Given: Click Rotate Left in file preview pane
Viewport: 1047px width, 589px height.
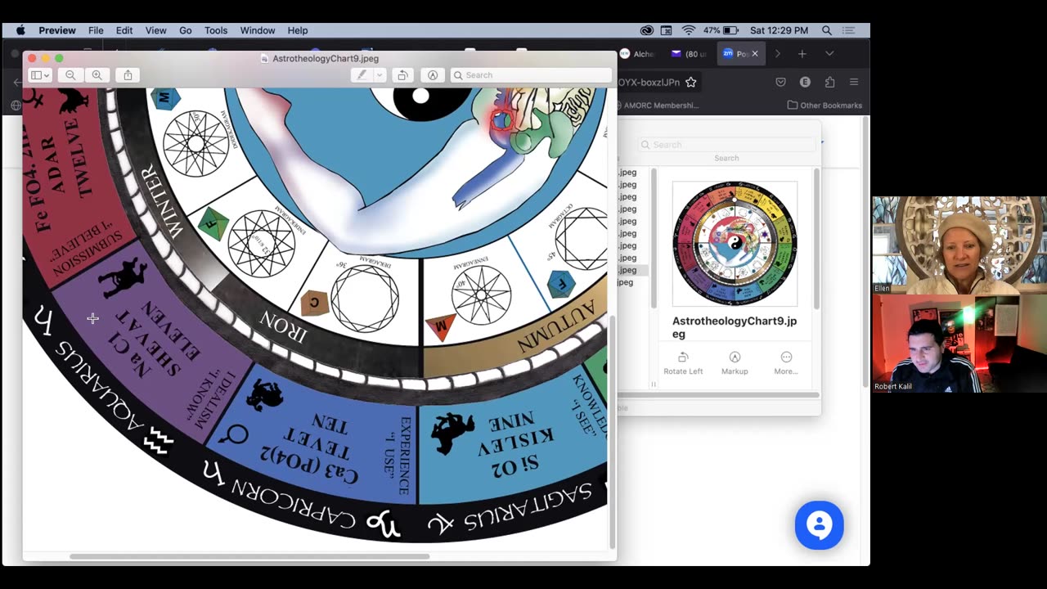Looking at the screenshot, I should pyautogui.click(x=683, y=362).
